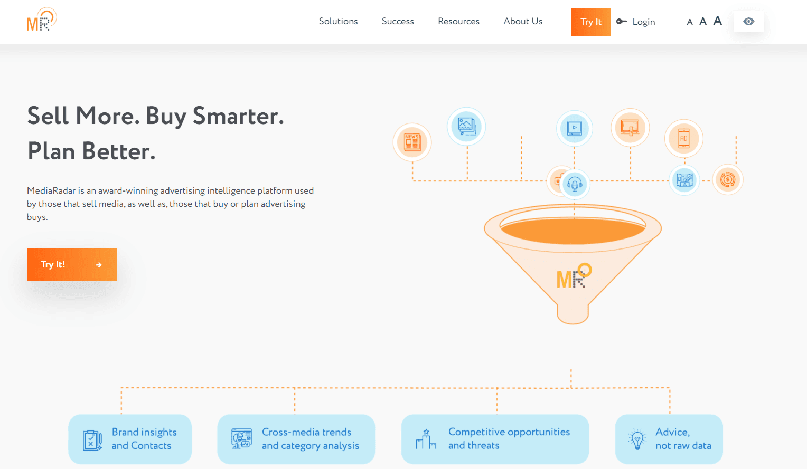The height and width of the screenshot is (469, 807).
Task: Select the video player icon
Action: (574, 129)
